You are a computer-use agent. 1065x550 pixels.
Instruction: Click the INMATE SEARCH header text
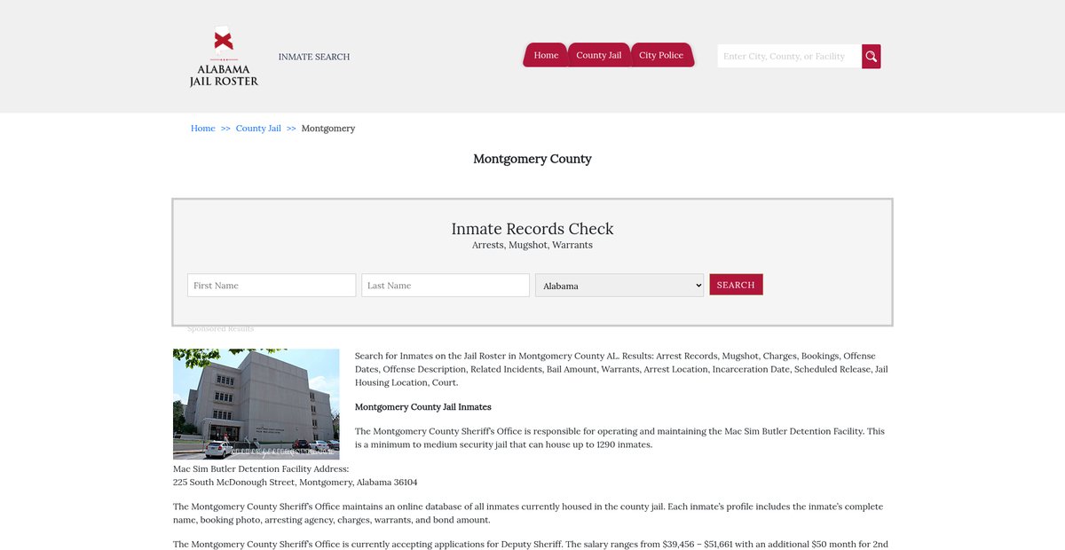click(x=314, y=57)
